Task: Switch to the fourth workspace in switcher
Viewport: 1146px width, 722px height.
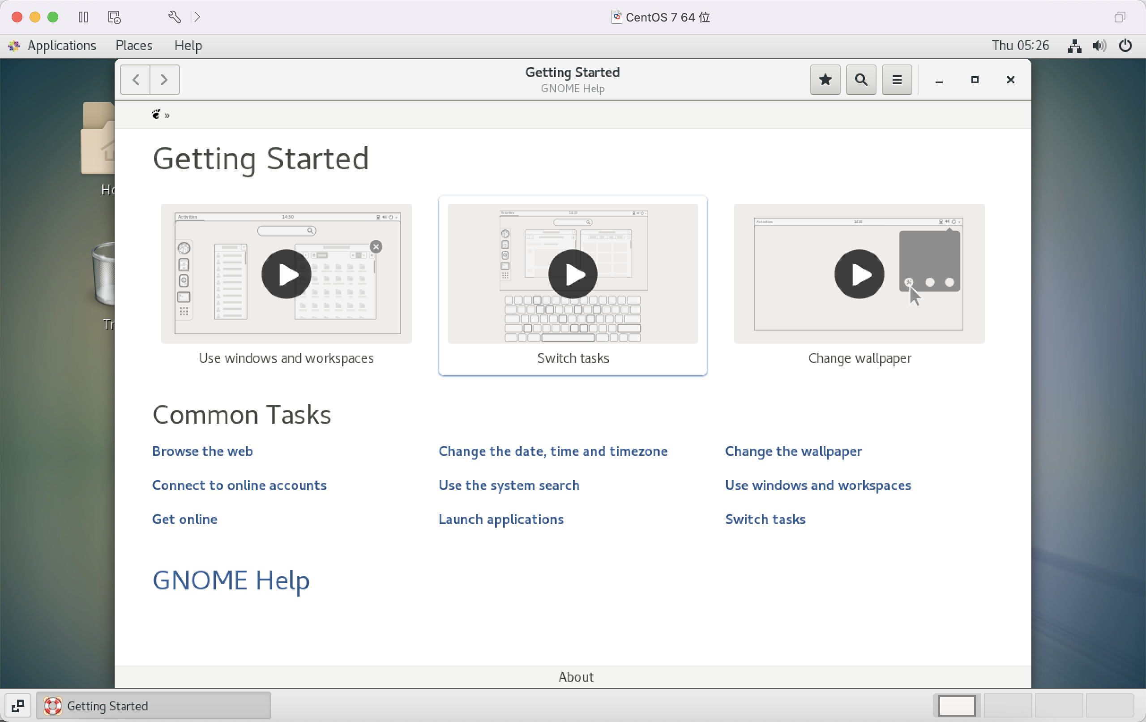Action: click(1109, 705)
